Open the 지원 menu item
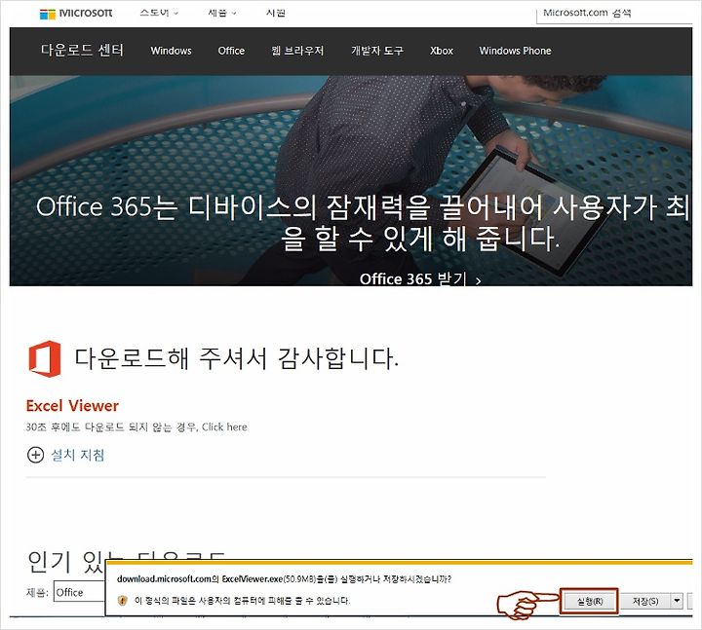 pos(275,13)
